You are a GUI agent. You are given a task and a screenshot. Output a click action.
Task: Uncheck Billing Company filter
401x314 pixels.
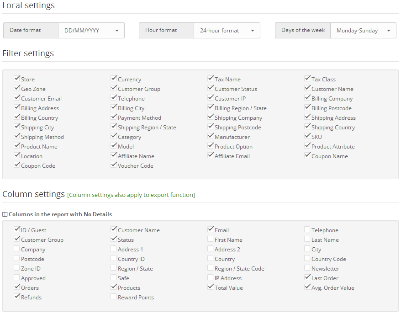[307, 97]
